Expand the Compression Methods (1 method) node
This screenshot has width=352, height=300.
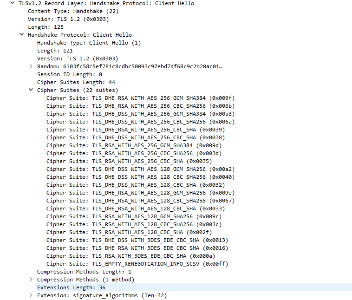click(31, 280)
